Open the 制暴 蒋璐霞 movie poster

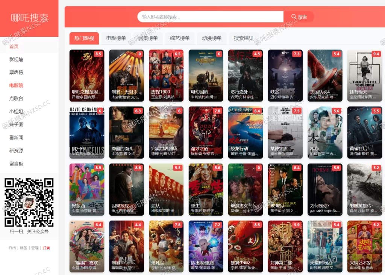pos(126,246)
